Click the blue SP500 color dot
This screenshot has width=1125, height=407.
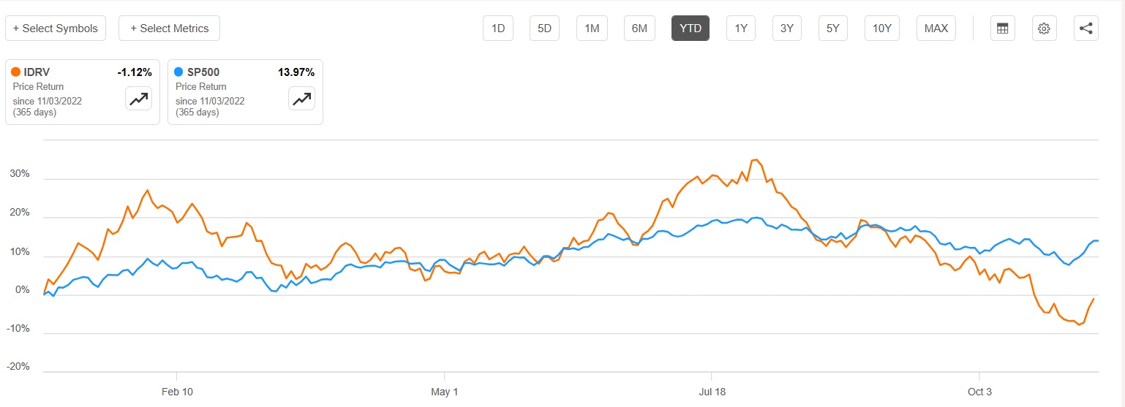point(178,72)
